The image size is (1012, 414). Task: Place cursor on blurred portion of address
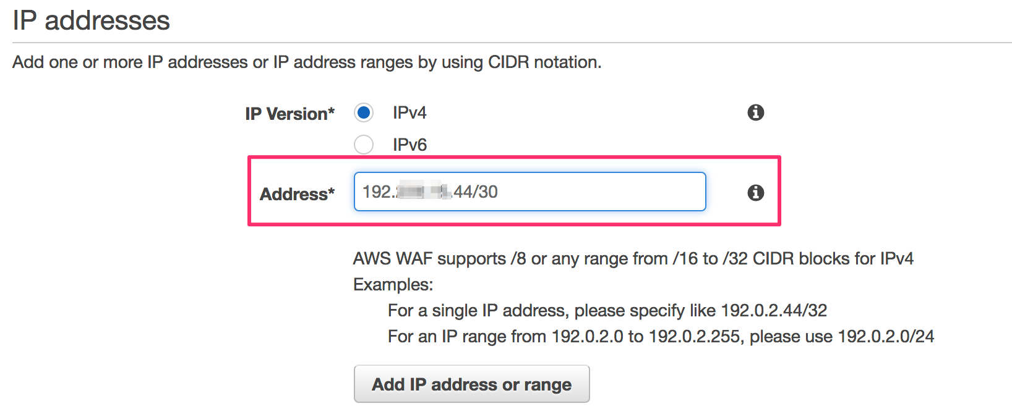point(422,192)
